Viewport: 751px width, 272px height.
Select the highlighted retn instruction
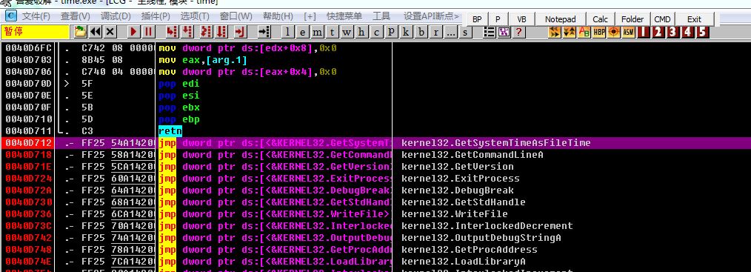(170, 130)
